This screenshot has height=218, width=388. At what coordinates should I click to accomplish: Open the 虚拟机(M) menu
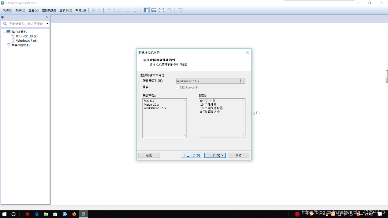(x=49, y=10)
